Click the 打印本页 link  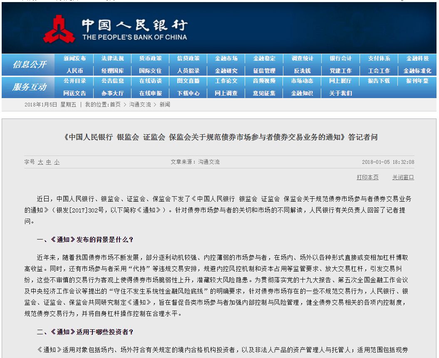point(367,177)
